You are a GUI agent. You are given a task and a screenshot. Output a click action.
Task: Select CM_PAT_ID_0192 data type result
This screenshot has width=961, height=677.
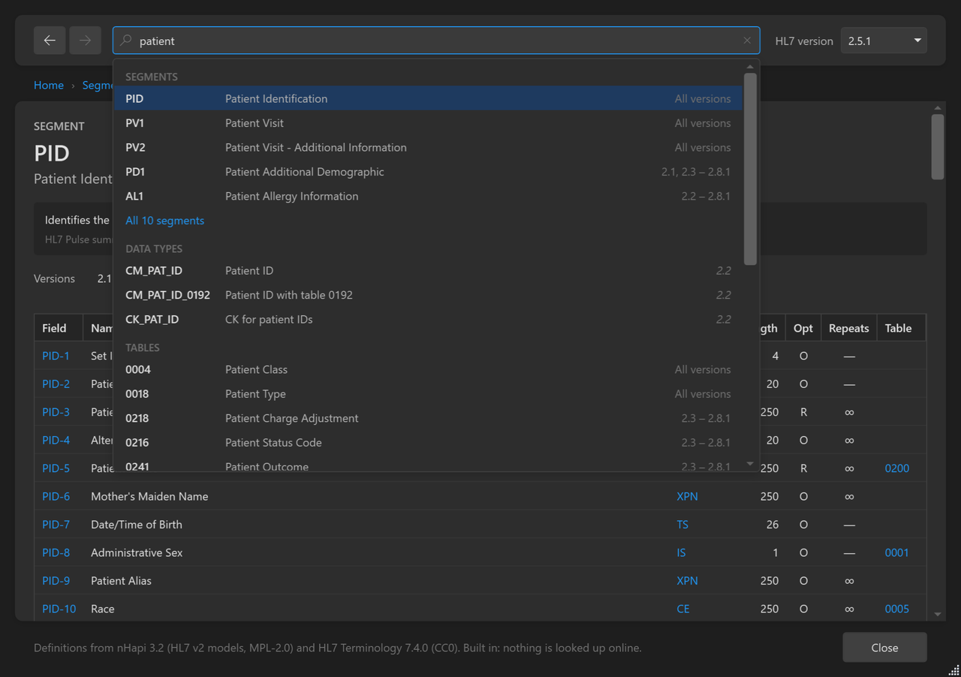(428, 295)
